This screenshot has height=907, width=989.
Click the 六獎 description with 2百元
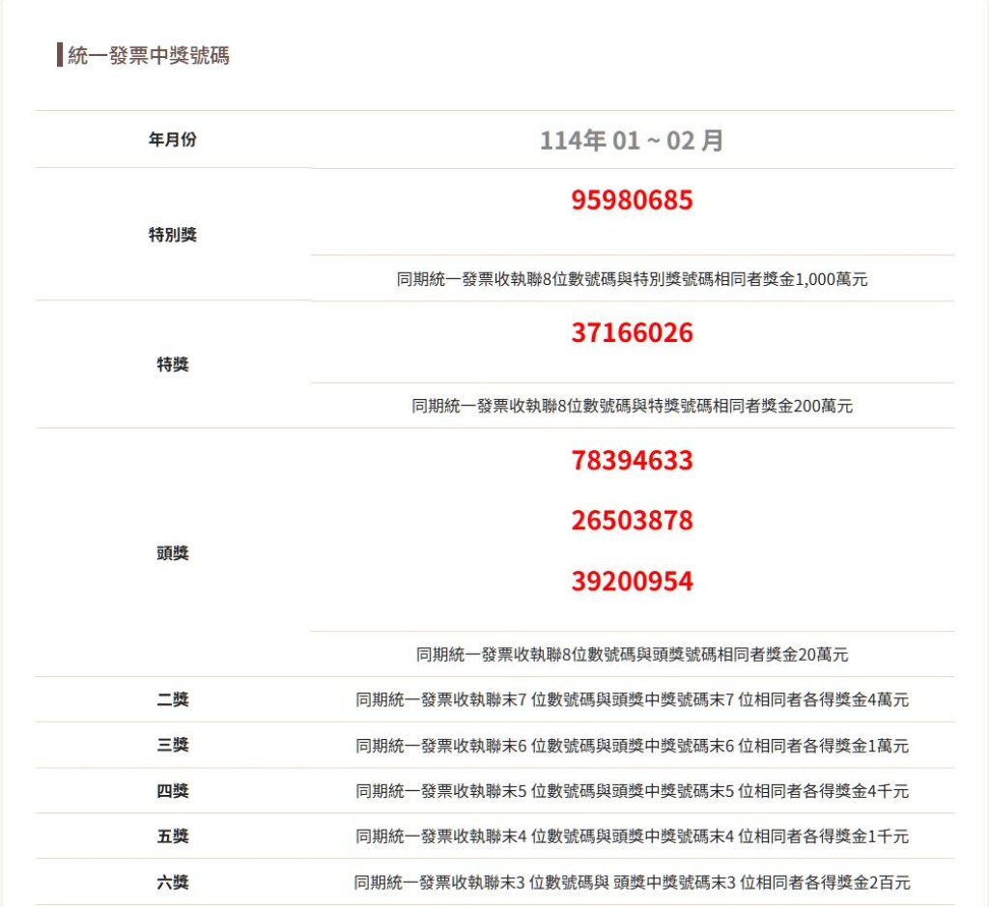tap(632, 883)
